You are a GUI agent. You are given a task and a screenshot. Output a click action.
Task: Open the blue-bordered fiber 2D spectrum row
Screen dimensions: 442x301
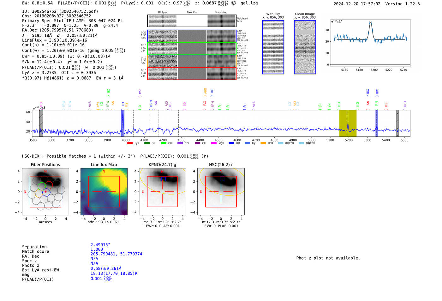192,36
